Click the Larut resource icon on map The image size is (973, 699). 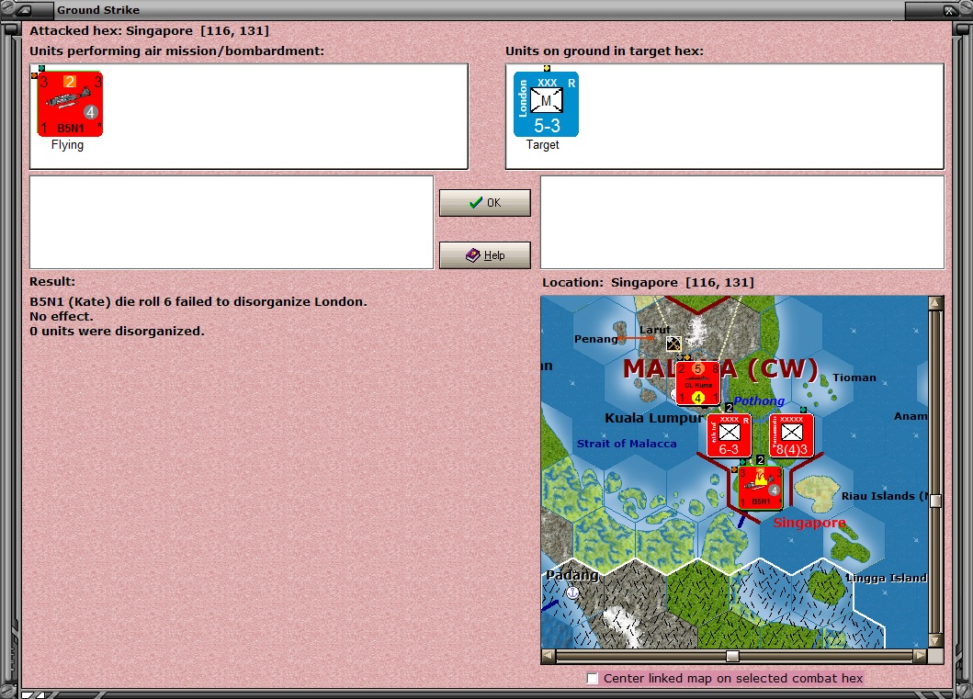point(673,343)
